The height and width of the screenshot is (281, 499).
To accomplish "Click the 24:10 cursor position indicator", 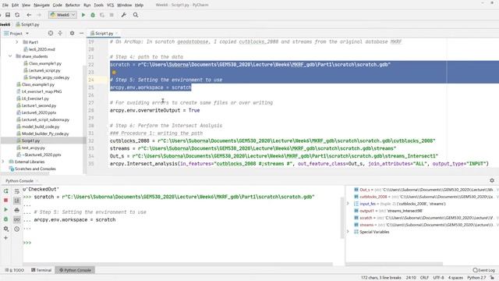I will click(x=411, y=278).
